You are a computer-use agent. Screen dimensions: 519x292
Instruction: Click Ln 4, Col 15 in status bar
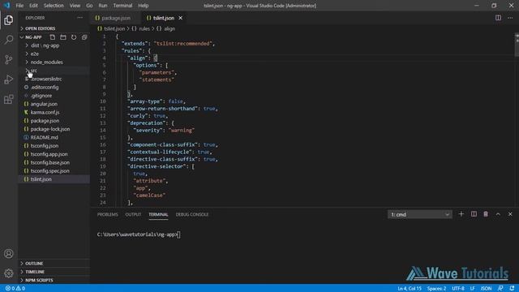click(410, 289)
